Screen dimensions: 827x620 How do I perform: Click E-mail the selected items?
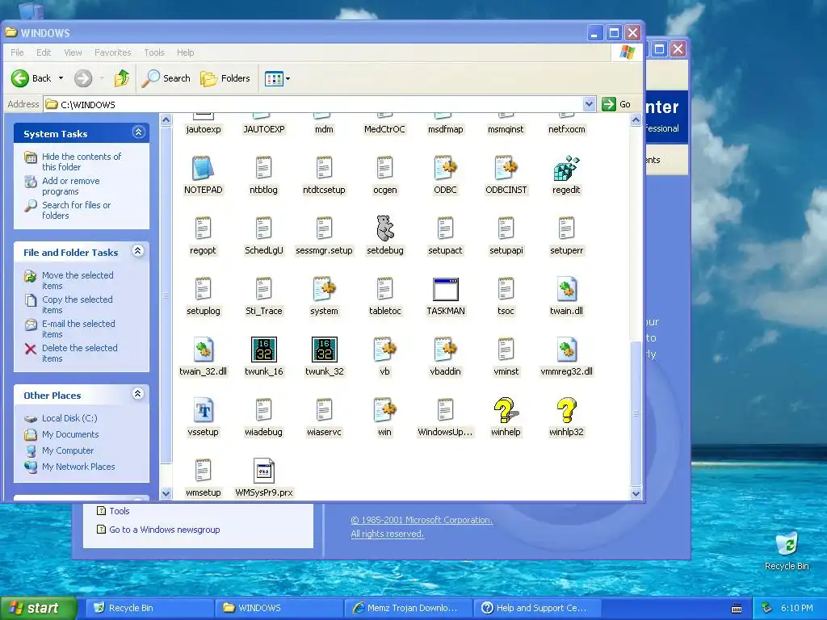[x=78, y=329]
